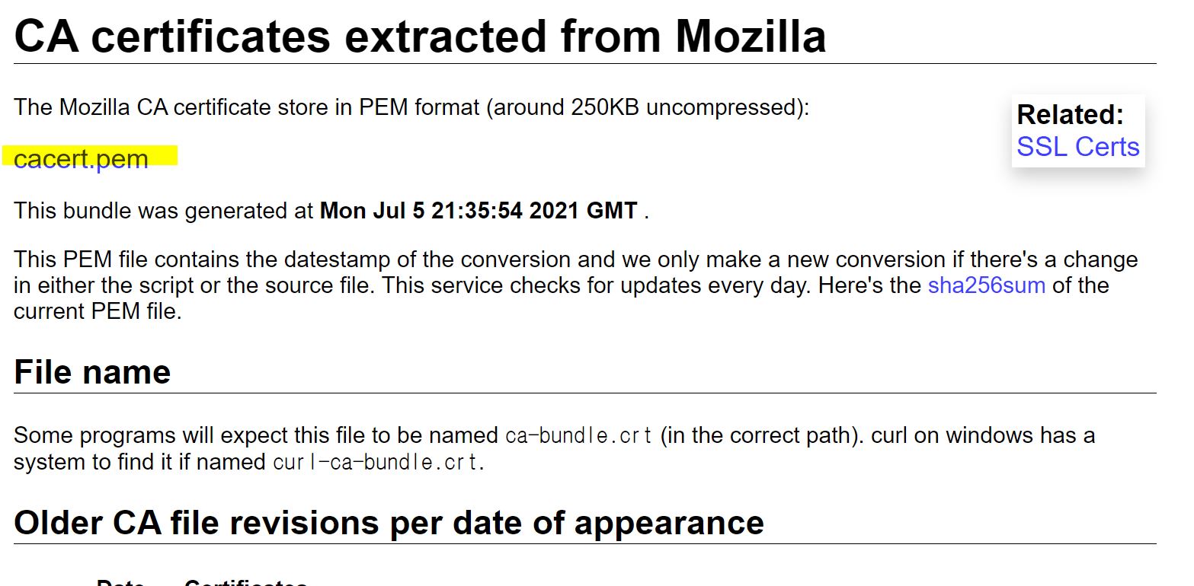Click the 'File name' section heading
This screenshot has width=1194, height=586.
pyautogui.click(x=92, y=372)
